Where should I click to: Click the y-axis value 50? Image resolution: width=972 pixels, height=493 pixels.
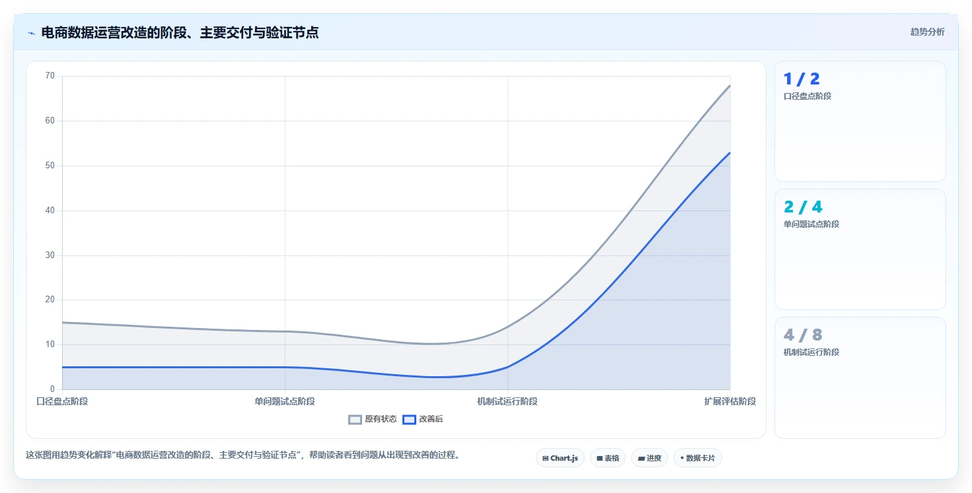(50, 166)
